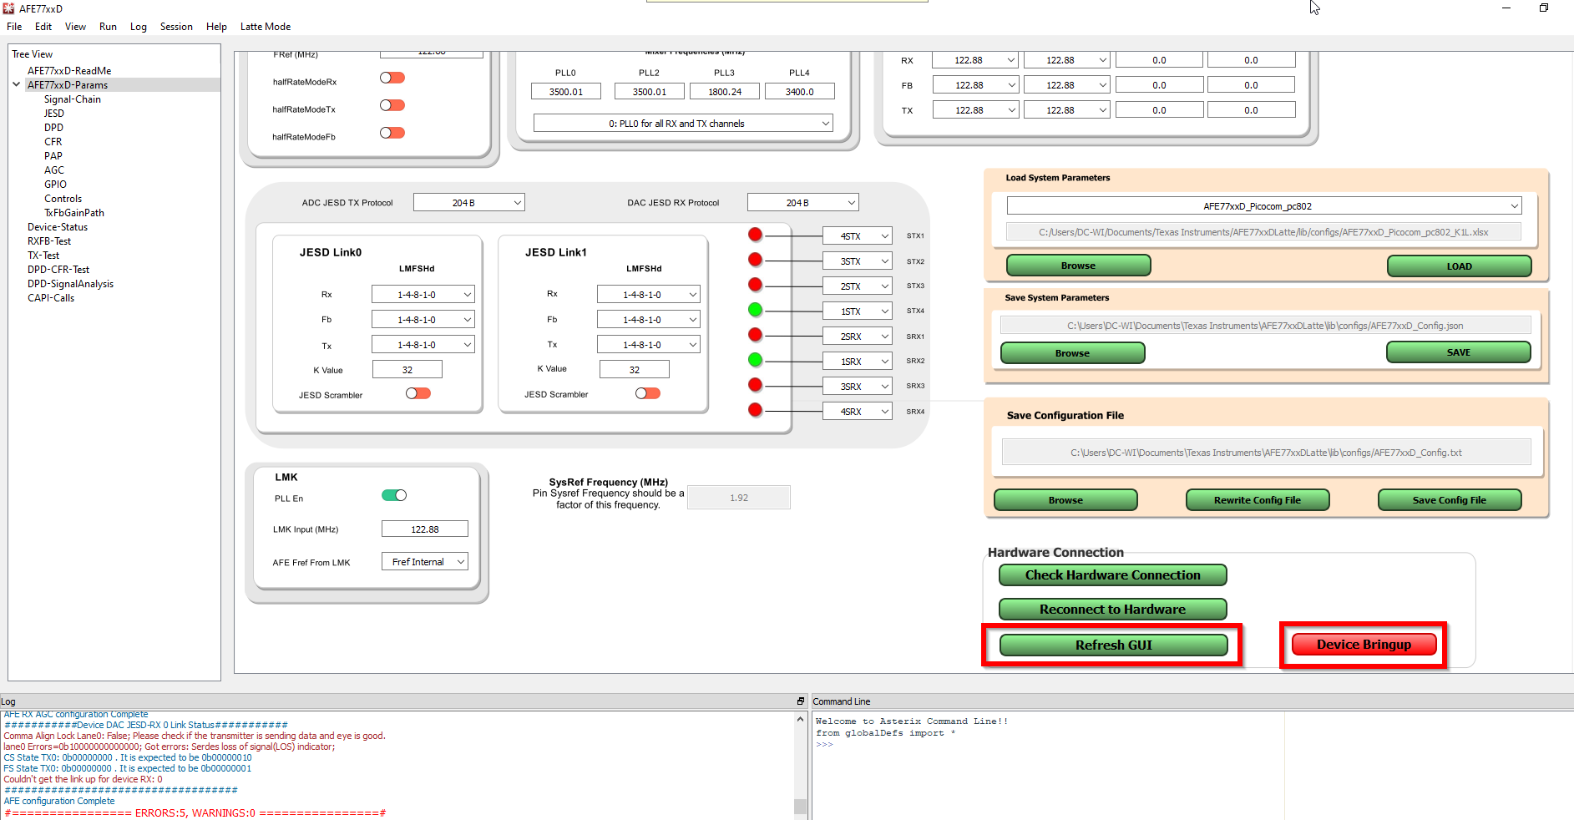Click Browse under Save System Parameters
1574x820 pixels.
click(x=1072, y=353)
